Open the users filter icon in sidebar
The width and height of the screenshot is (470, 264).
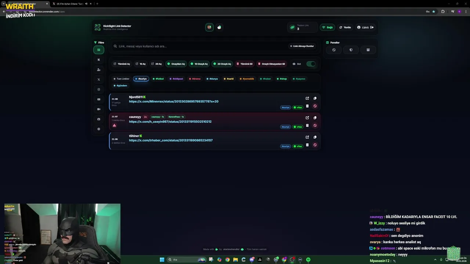tap(99, 70)
